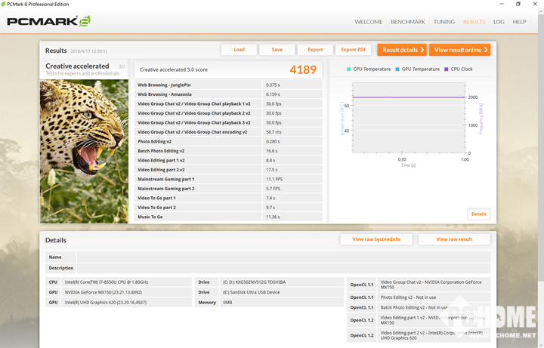Open chart Details button
The height and width of the screenshot is (348, 544).
479,214
